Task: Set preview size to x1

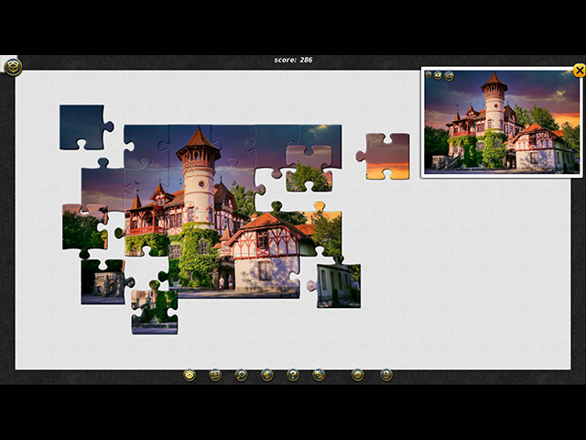Action: [429, 75]
